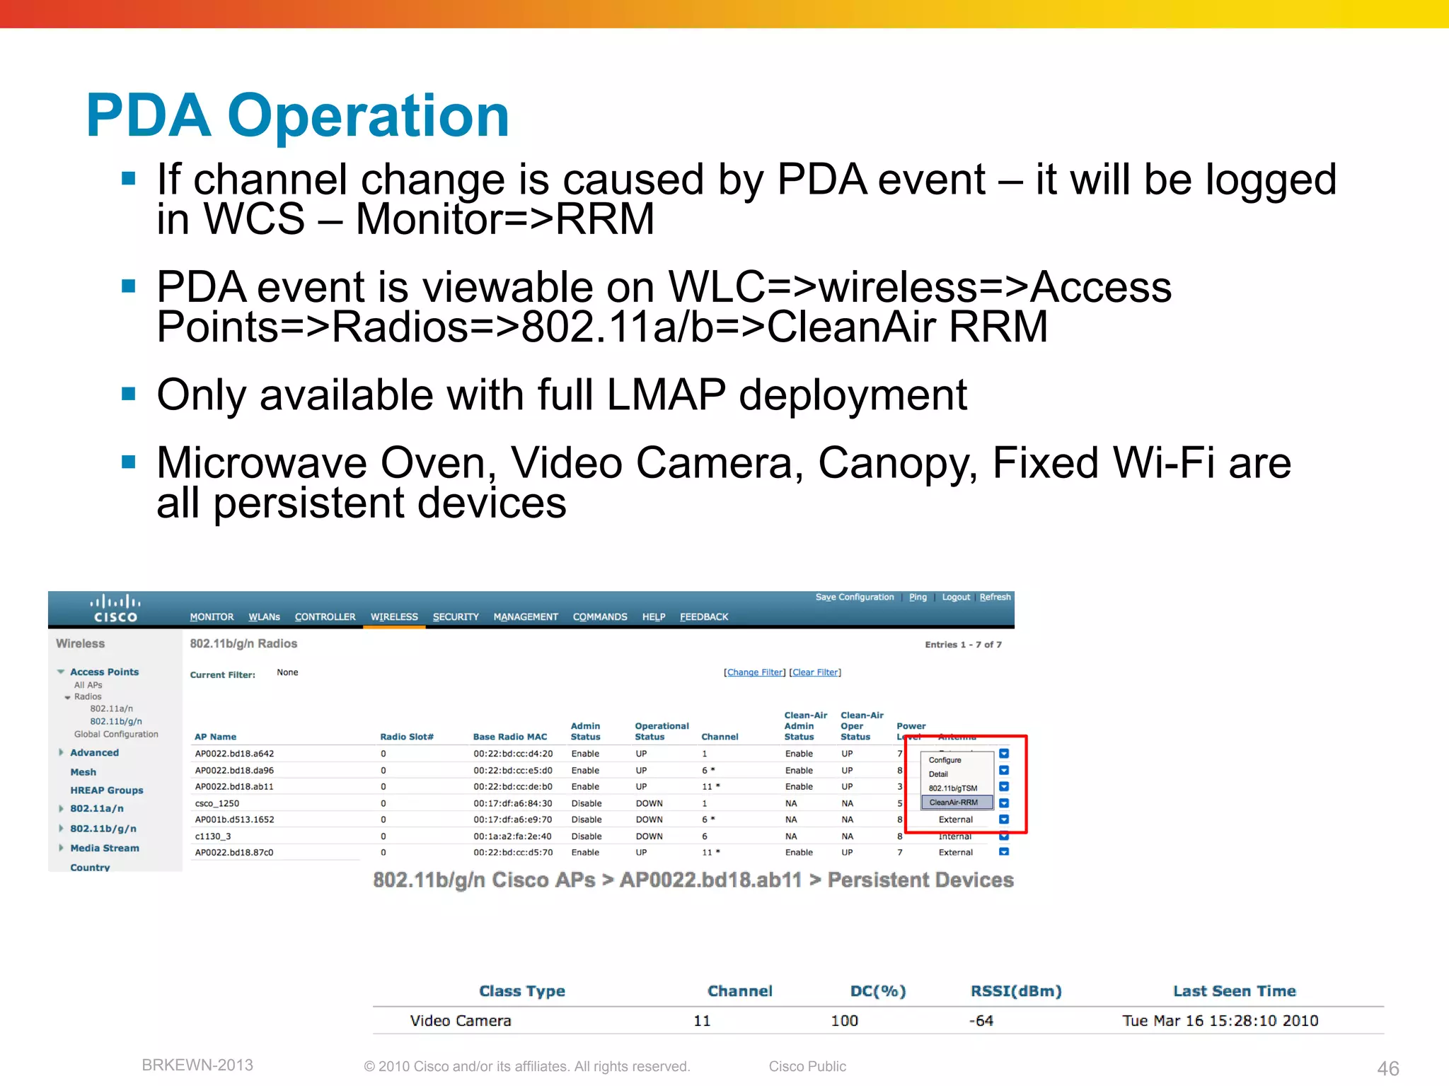Click AP name csco_1250
The image size is (1449, 1086).
coord(217,803)
